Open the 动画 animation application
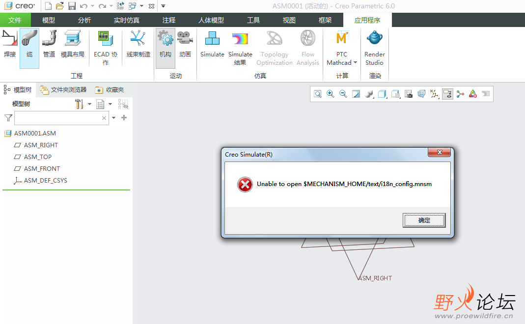The height and width of the screenshot is (324, 525). (185, 44)
